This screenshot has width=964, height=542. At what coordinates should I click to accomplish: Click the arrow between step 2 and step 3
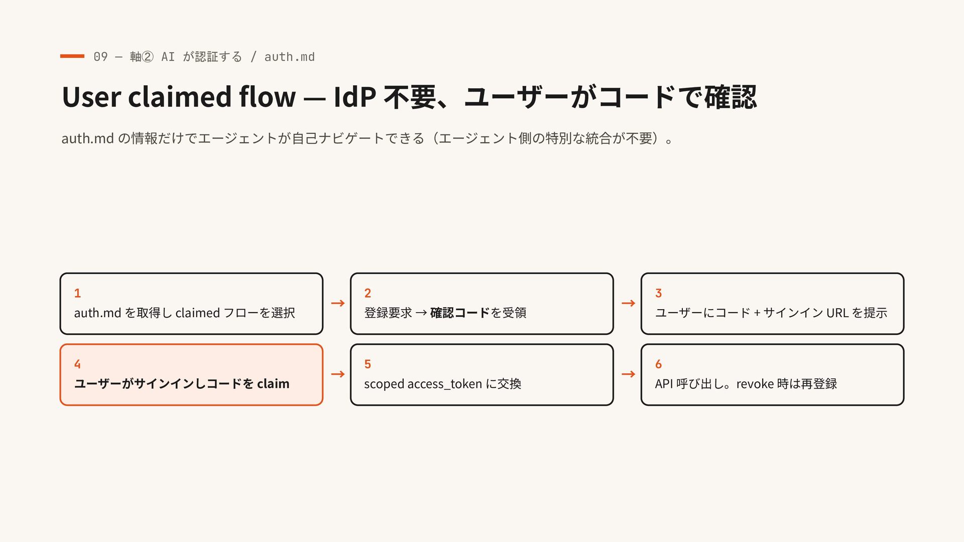pyautogui.click(x=628, y=303)
